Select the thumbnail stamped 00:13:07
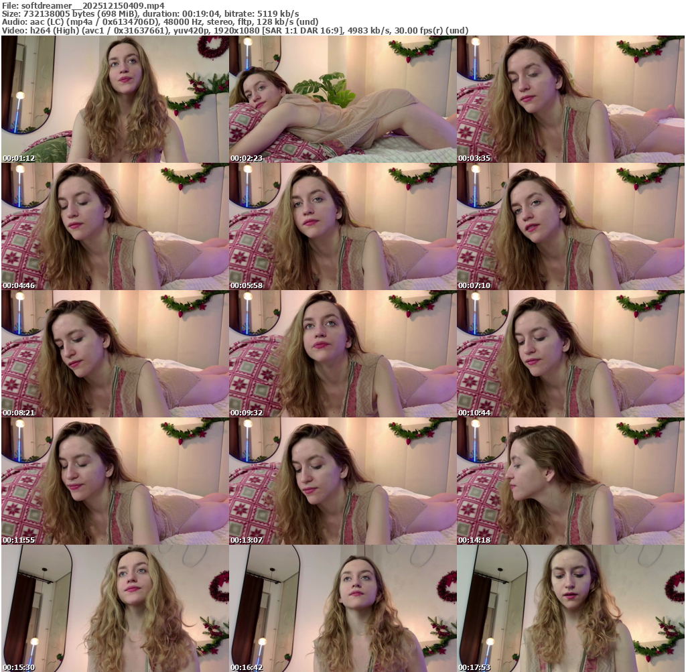 [343, 481]
